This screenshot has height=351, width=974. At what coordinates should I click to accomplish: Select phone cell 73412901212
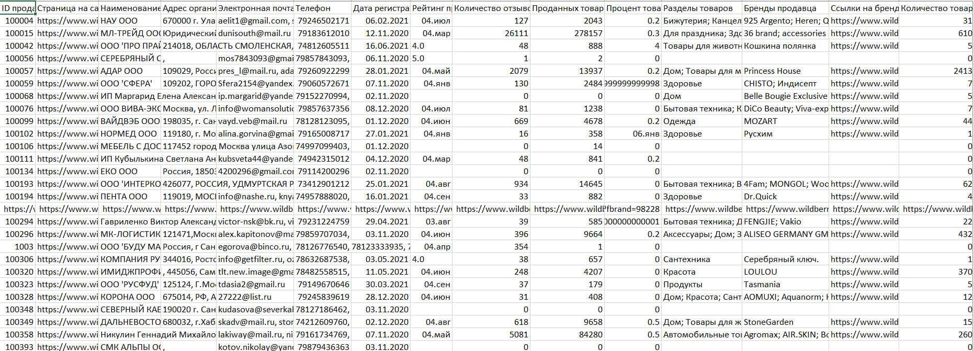tap(323, 184)
